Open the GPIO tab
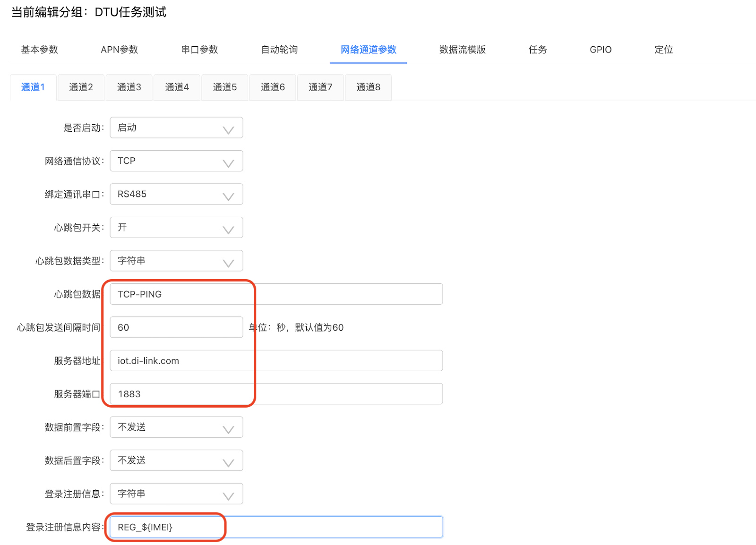This screenshot has height=545, width=756. [x=601, y=50]
